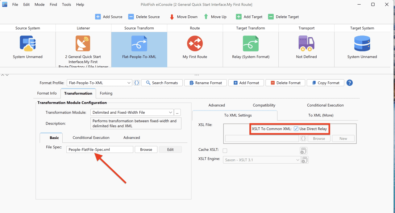Select the Source System cloud database icon
Screen dimensions: 395x213
point(28,43)
